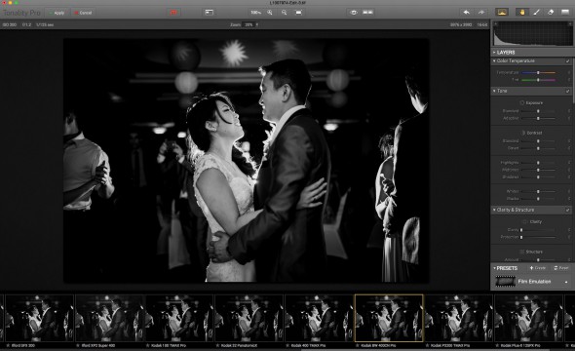Adjust the Adaptive exposure slider
Screen dimensions: 575x351
538,118
